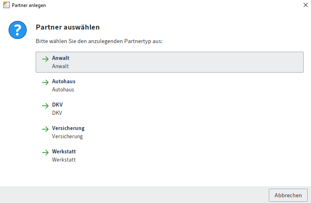The height and width of the screenshot is (203, 311).
Task: Choose the bold Autohaus option title
Action: pos(64,82)
